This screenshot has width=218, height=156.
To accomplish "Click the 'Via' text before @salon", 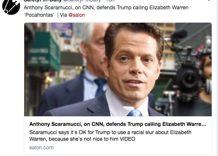I will (x=64, y=15).
